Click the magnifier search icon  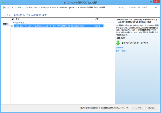[156, 8]
